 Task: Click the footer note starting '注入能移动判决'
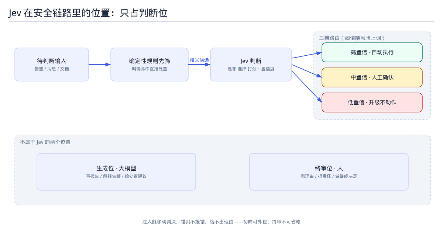click(221, 222)
